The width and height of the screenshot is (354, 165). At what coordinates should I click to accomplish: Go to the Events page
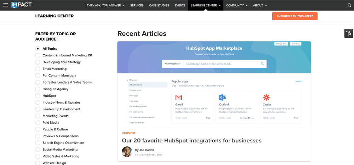[x=180, y=5]
